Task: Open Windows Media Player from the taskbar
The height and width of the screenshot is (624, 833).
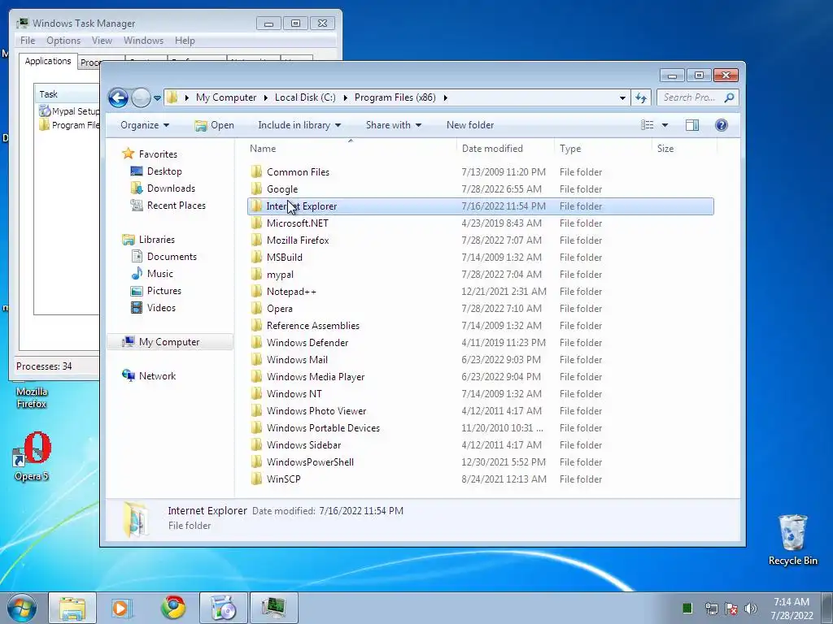Action: point(122,608)
